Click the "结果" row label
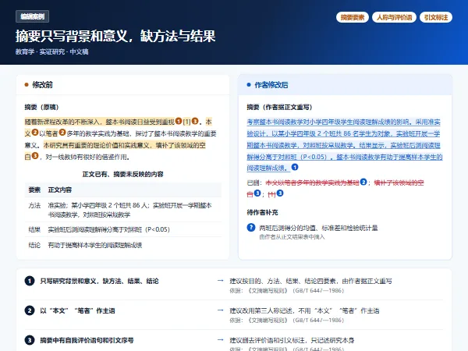Viewport: 468px width, 351px height. (34, 229)
